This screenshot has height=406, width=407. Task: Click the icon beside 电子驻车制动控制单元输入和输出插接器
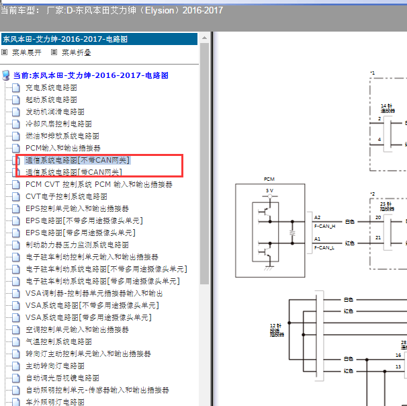(16, 257)
